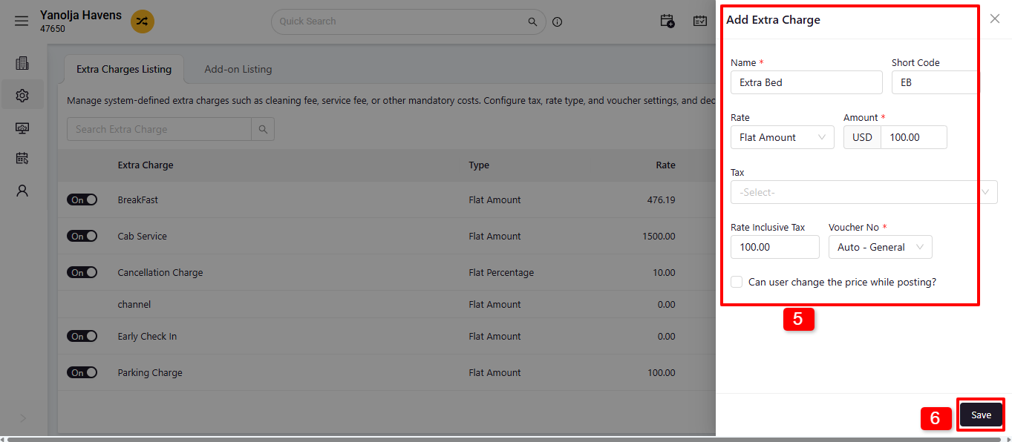Click the Yanolja Havens property name

pyautogui.click(x=81, y=15)
